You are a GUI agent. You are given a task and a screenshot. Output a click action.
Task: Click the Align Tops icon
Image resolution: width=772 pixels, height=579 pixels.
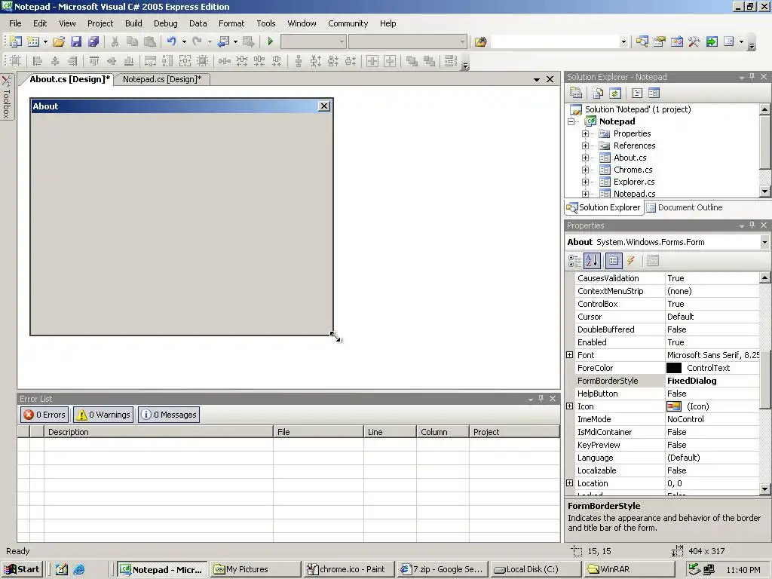tap(94, 61)
